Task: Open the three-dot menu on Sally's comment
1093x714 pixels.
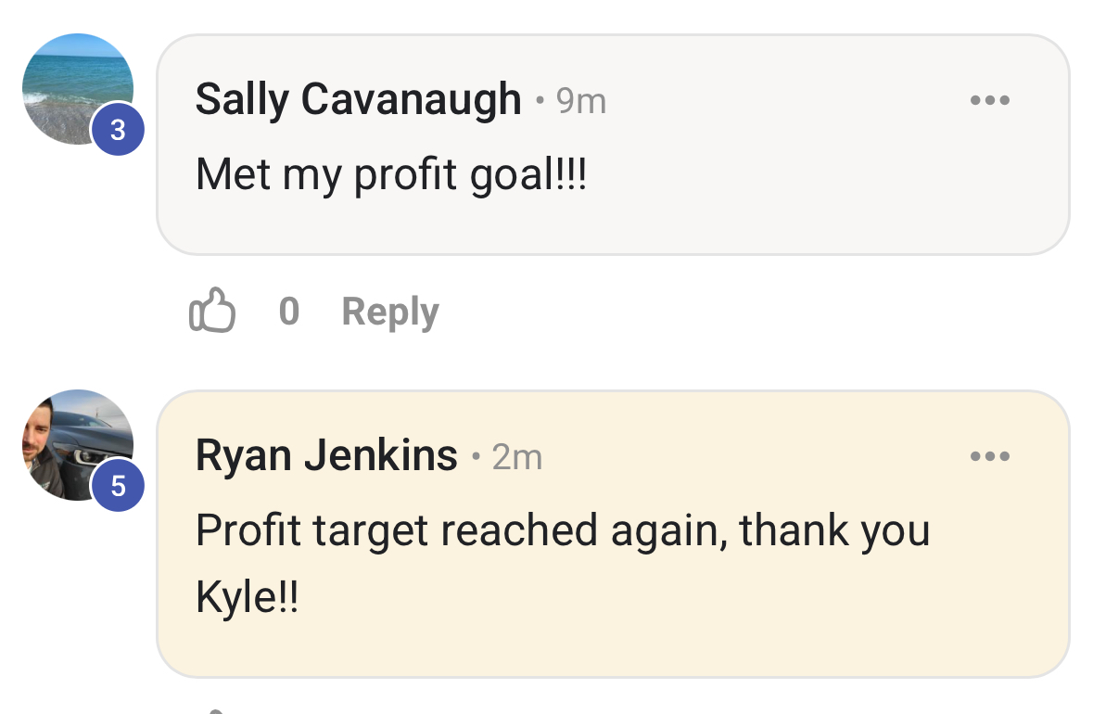Action: [x=989, y=100]
